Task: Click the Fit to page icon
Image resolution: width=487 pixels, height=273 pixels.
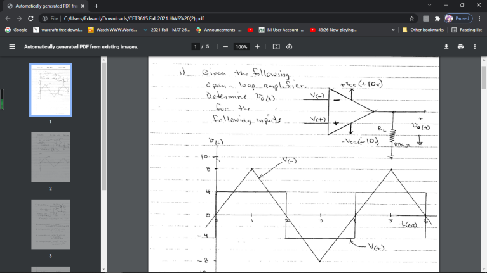Action: pos(276,47)
